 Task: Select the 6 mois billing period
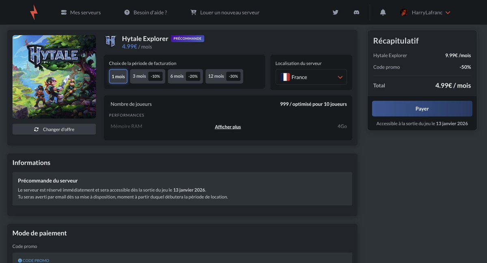[185, 76]
